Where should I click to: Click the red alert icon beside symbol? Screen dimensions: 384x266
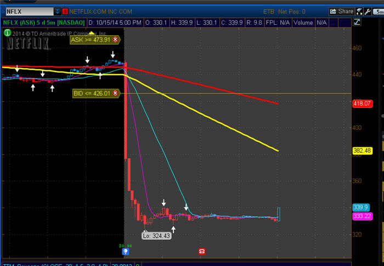click(66, 11)
